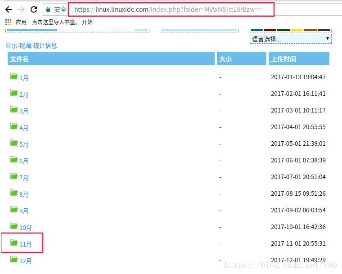Click the green padlock security icon
The width and height of the screenshot is (342, 274).
48,9
